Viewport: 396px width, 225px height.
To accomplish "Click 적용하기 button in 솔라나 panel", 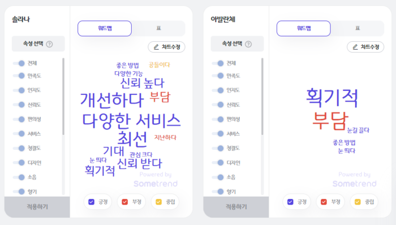I will [37, 207].
